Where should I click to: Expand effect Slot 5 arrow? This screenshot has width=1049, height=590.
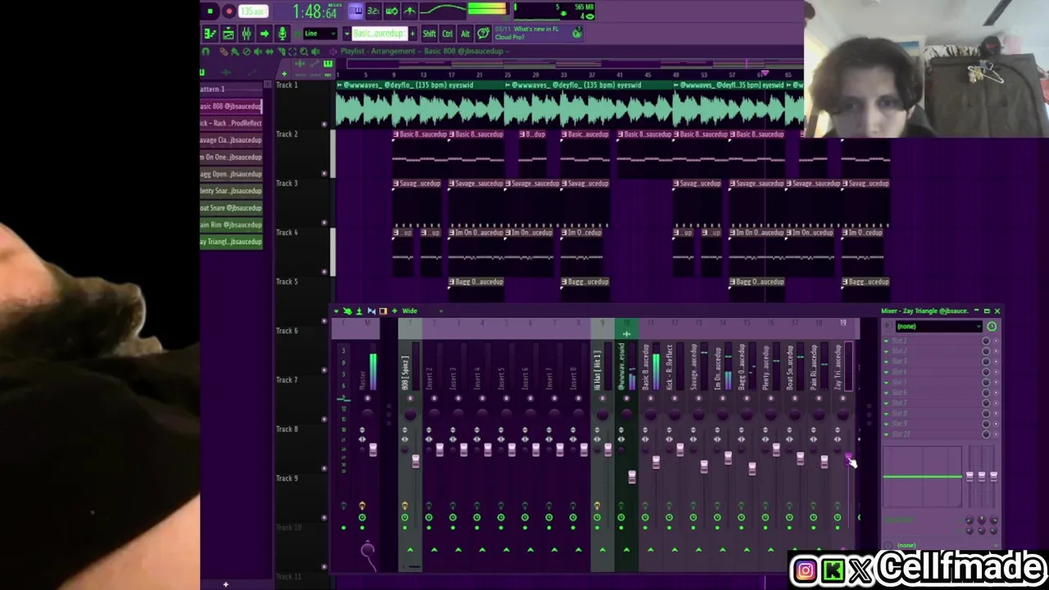(x=887, y=383)
